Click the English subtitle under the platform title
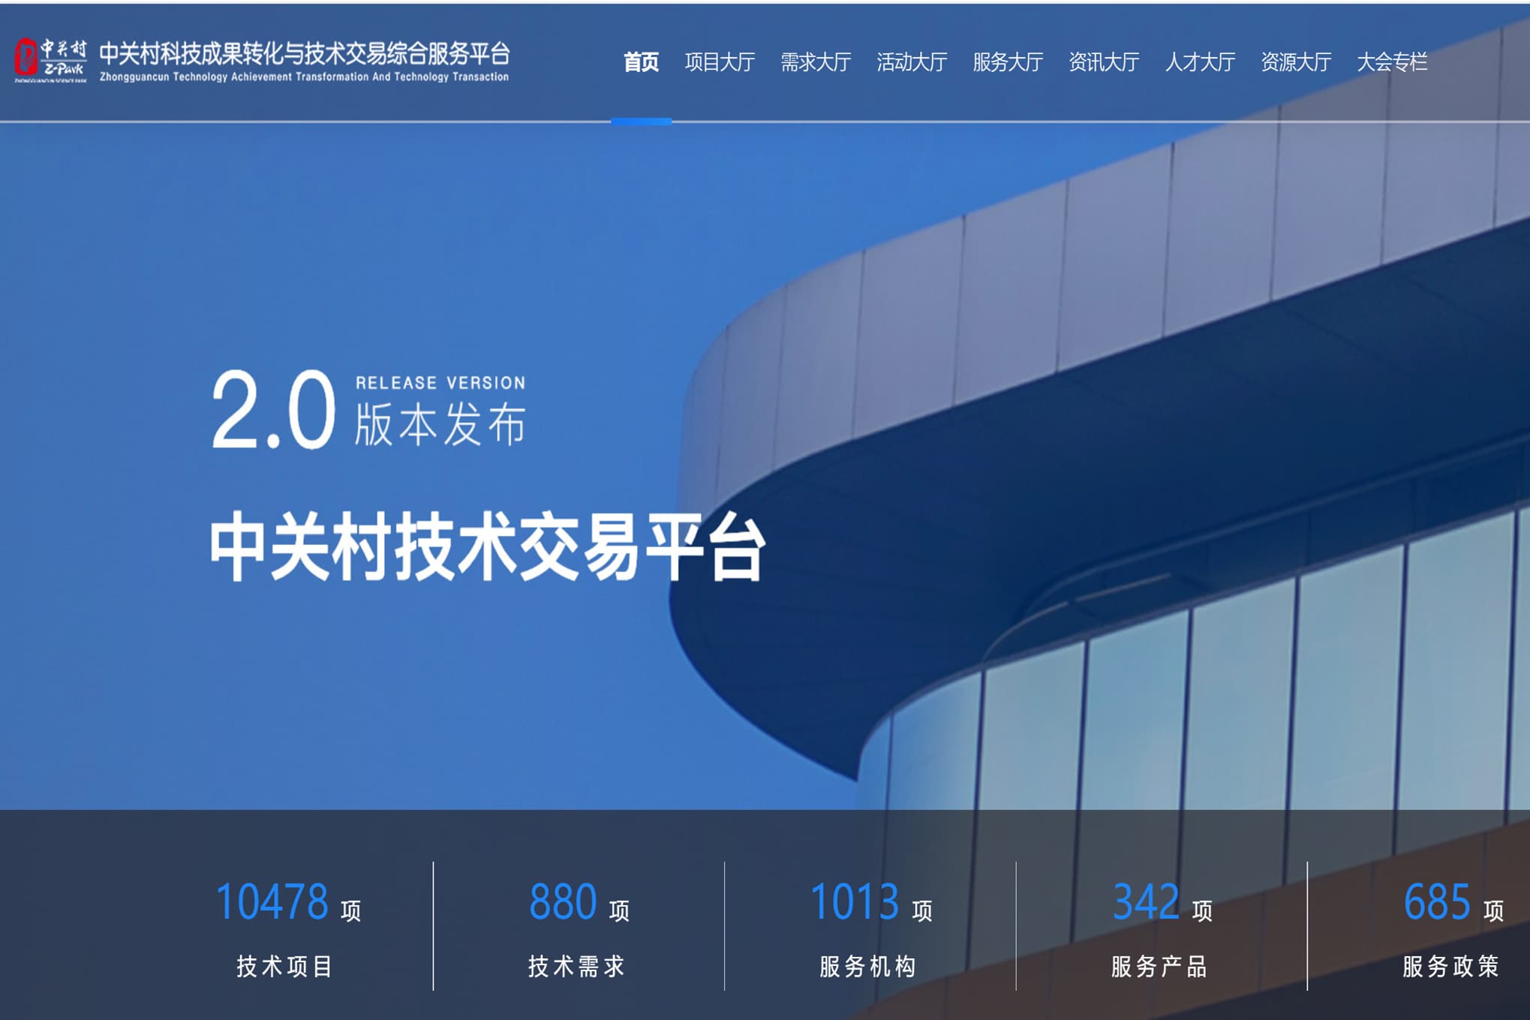 click(x=304, y=77)
